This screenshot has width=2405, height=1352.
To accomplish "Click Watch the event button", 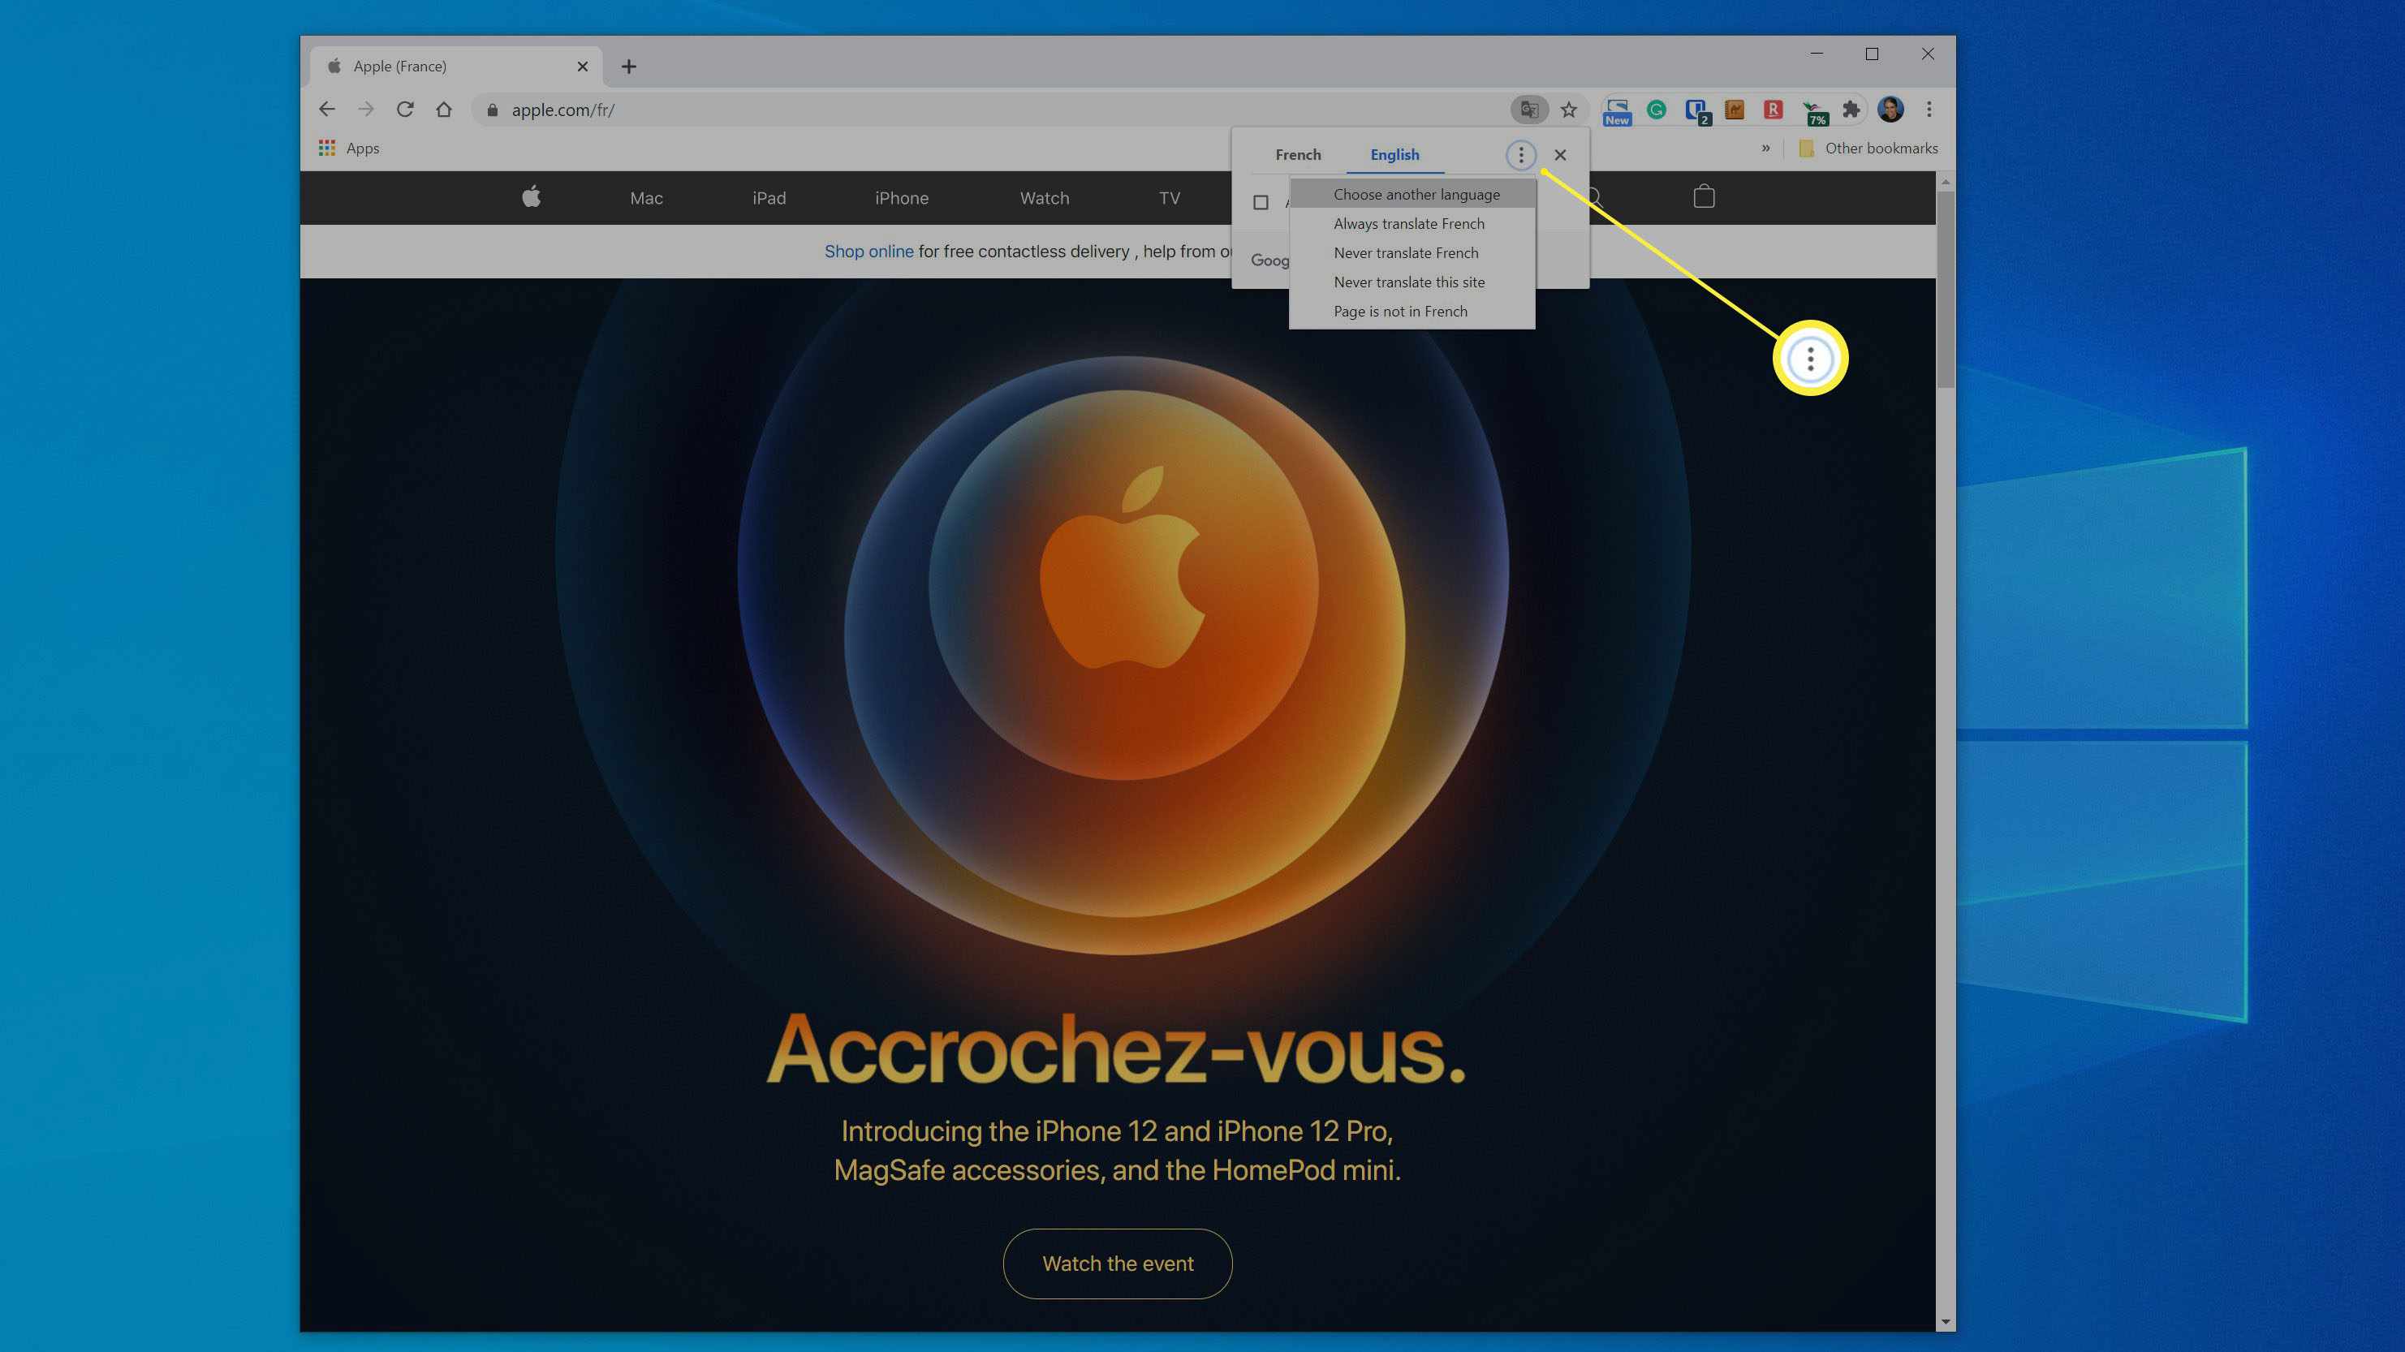I will 1117,1263.
